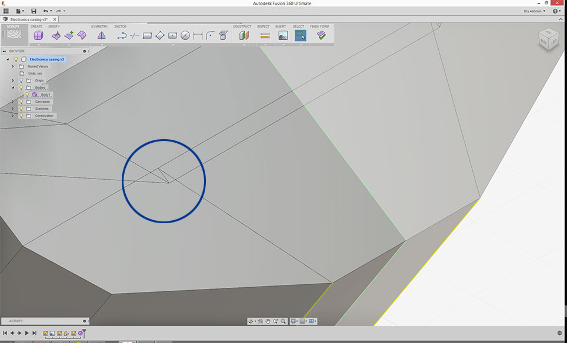The height and width of the screenshot is (343, 567).
Task: Choose the two-point Rectangle sketch tool
Action: [x=147, y=35]
